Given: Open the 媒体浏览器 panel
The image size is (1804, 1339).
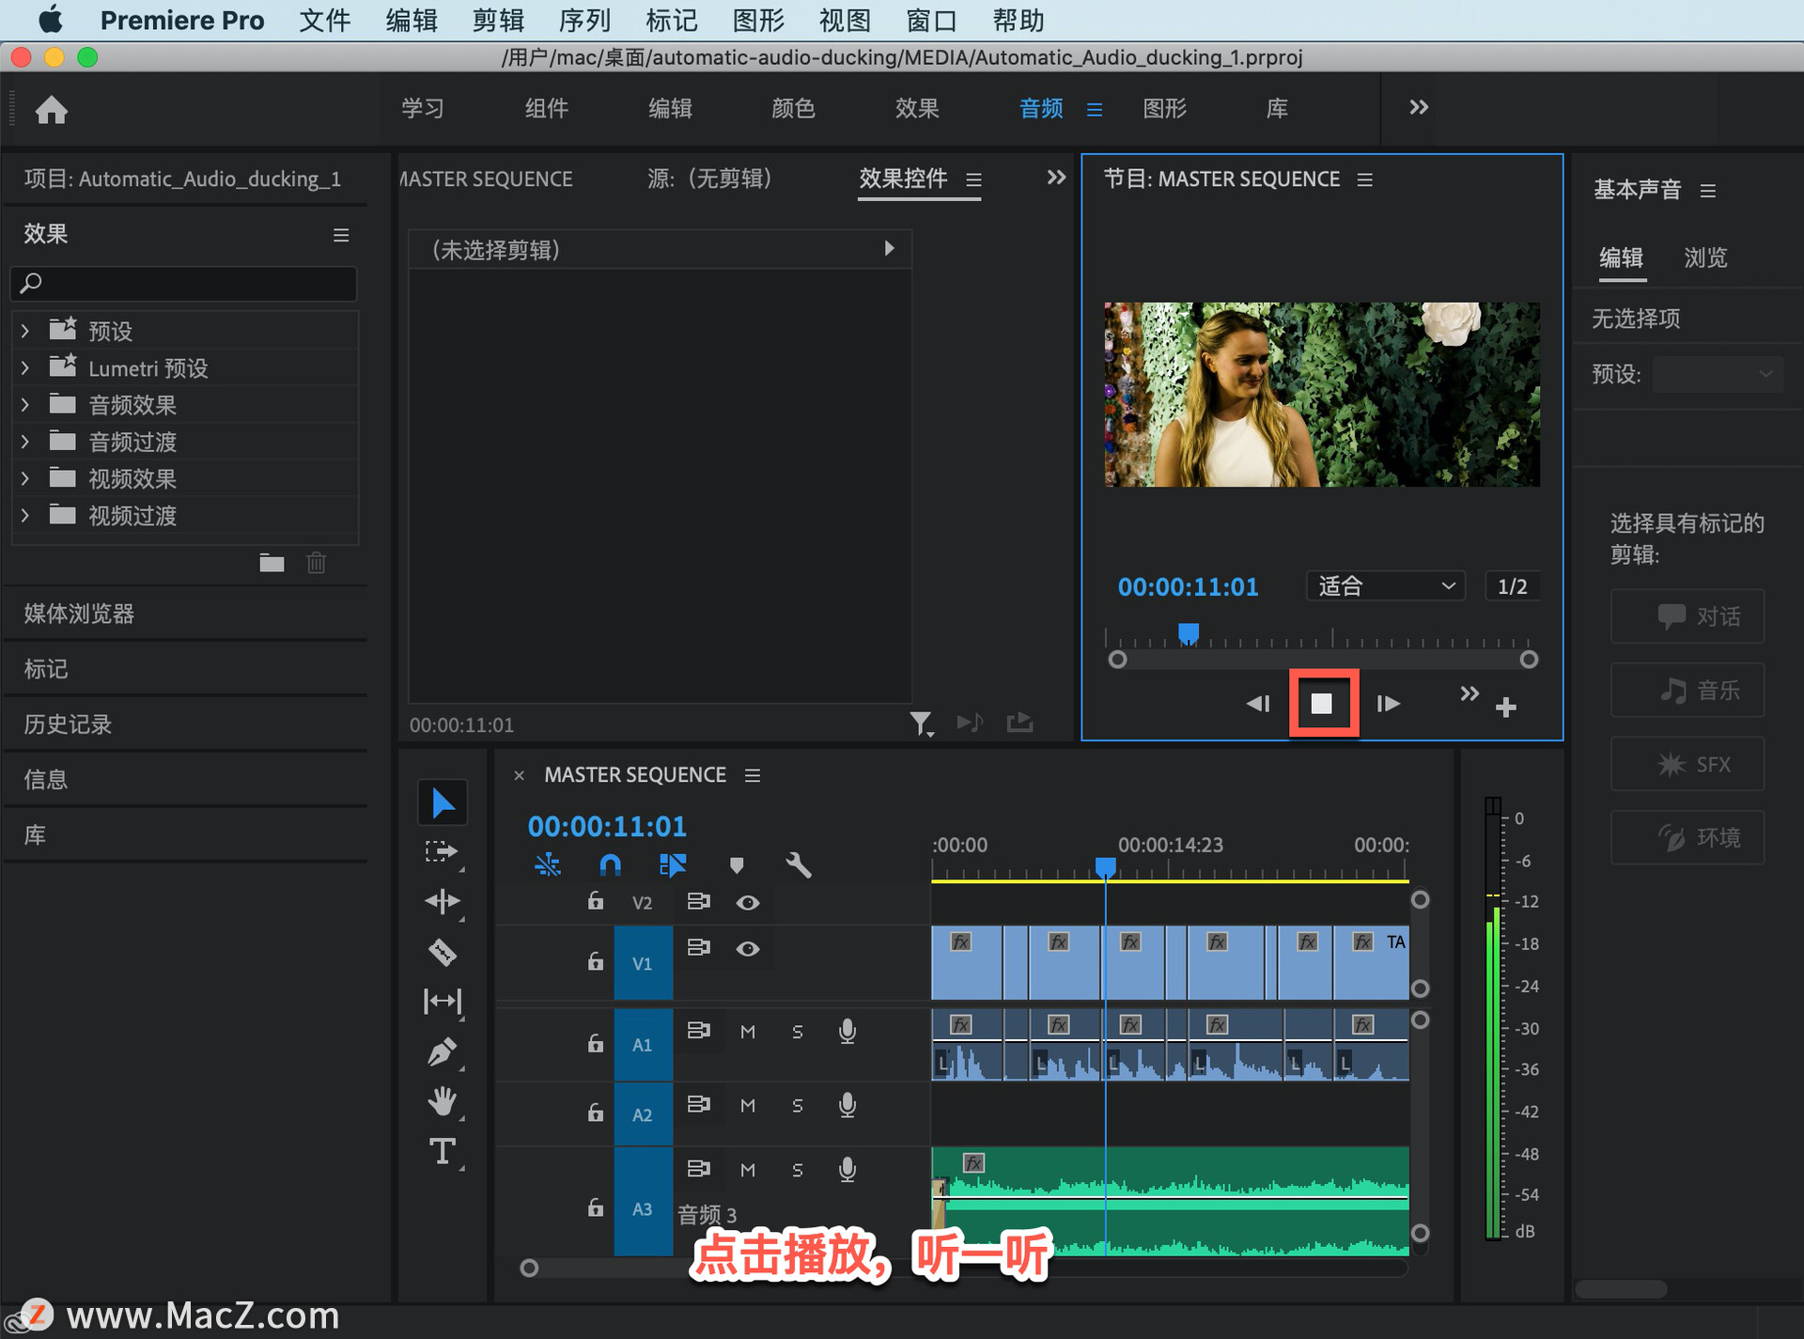Looking at the screenshot, I should pos(79,614).
